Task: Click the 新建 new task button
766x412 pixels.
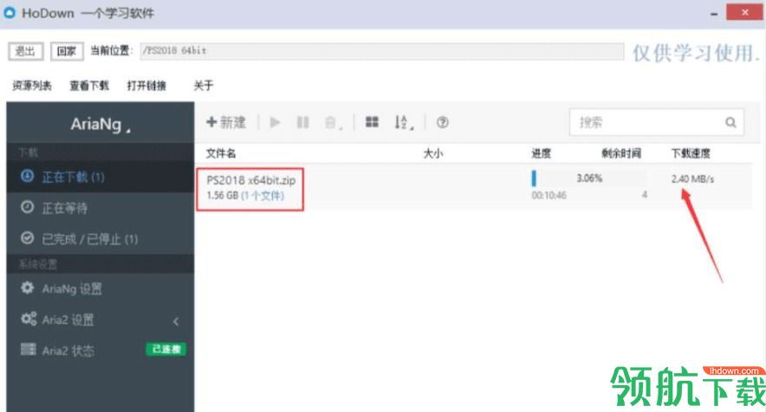Action: (x=226, y=122)
